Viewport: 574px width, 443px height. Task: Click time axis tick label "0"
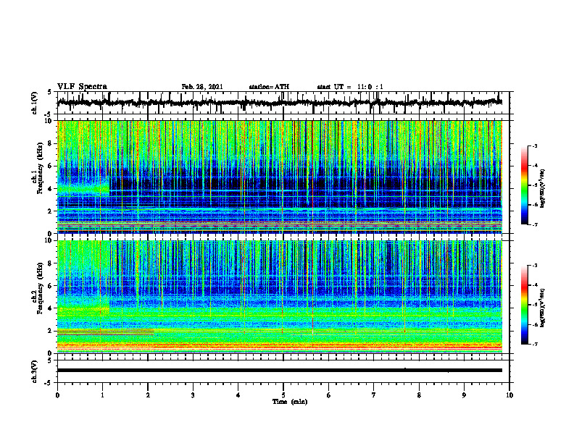pos(57,395)
